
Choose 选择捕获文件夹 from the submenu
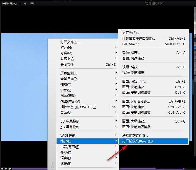coord(135,136)
